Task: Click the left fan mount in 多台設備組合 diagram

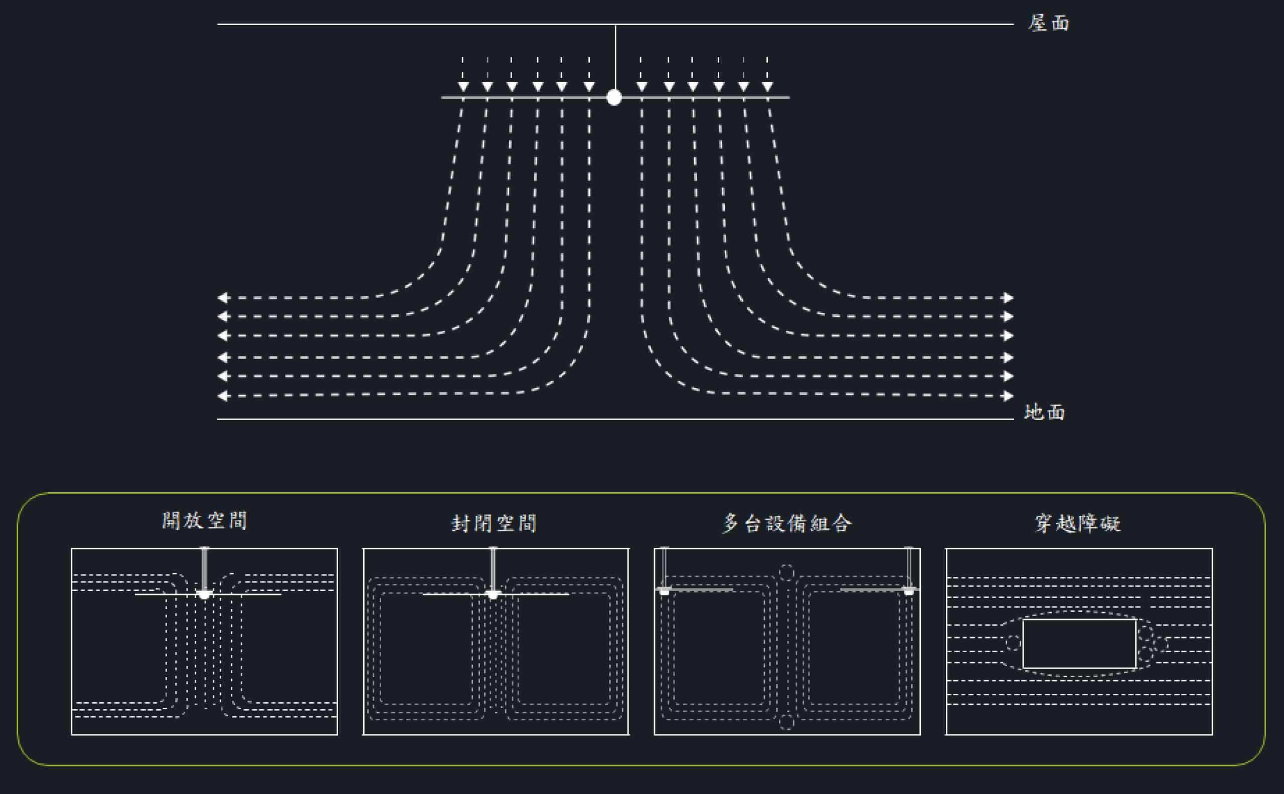Action: [x=665, y=591]
